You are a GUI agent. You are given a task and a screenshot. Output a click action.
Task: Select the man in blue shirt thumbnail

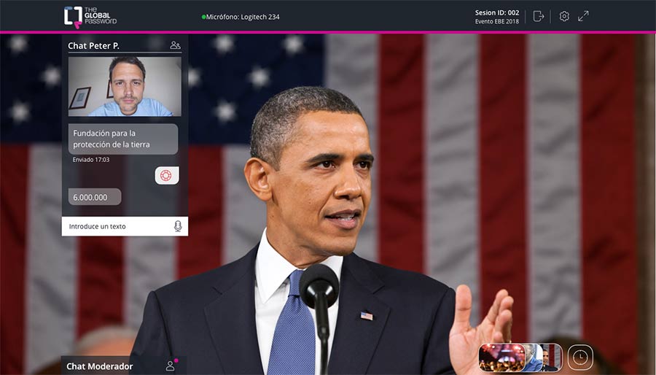[533, 357]
